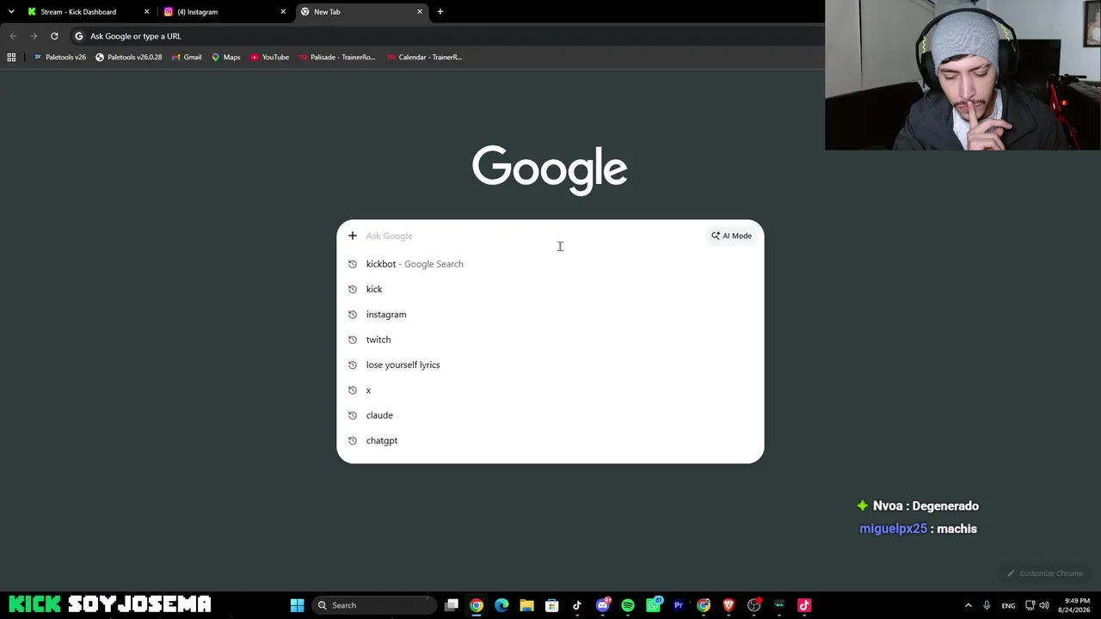This screenshot has height=619, width=1101.
Task: Select the x search suggestion
Action: coord(550,390)
